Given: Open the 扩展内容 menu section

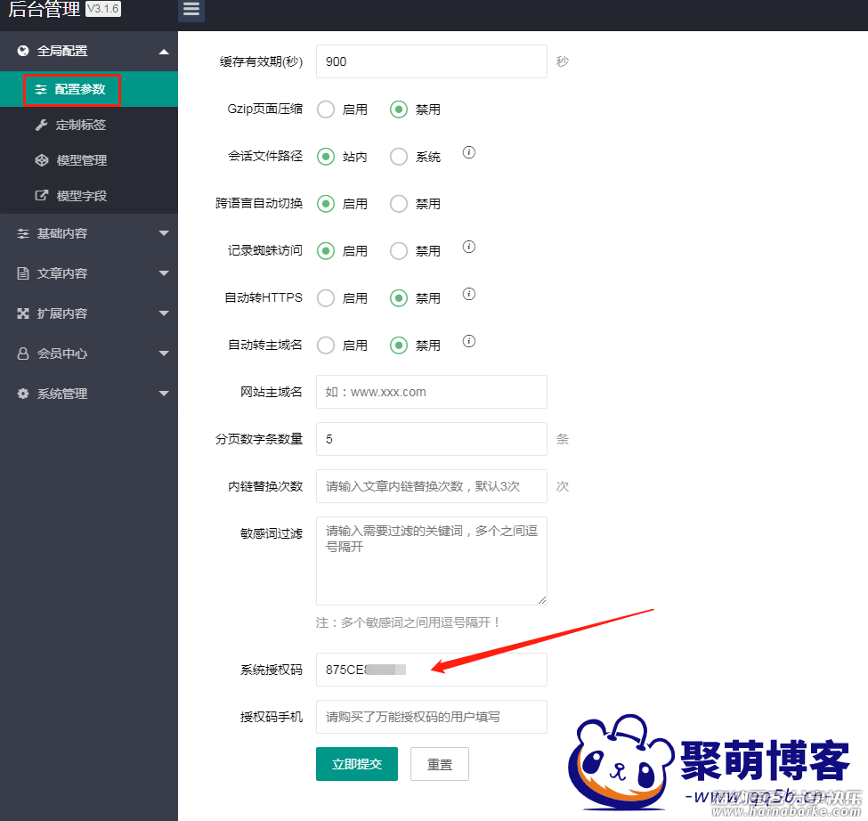Looking at the screenshot, I should 88,313.
